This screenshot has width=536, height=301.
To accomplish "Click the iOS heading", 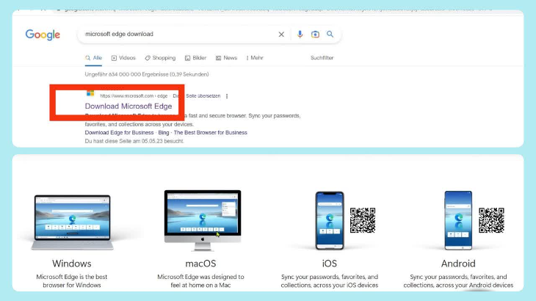I will tap(330, 264).
